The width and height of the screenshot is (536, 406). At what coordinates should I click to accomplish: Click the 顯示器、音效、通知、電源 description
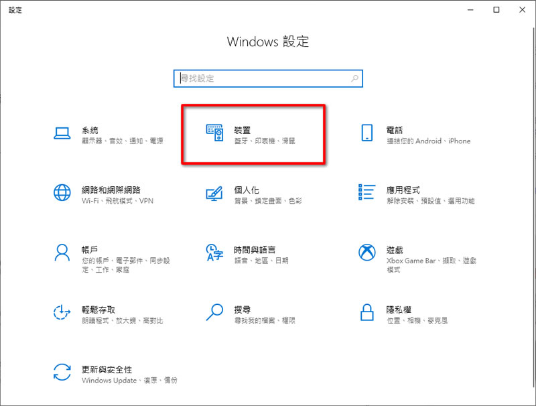tap(123, 141)
